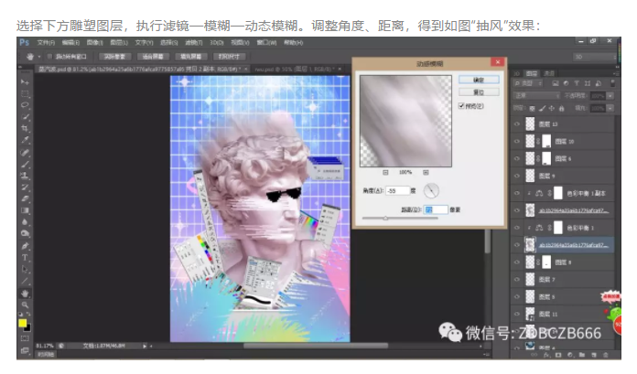Click 确定 in the motion blur dialog
The width and height of the screenshot is (637, 374).
point(479,80)
